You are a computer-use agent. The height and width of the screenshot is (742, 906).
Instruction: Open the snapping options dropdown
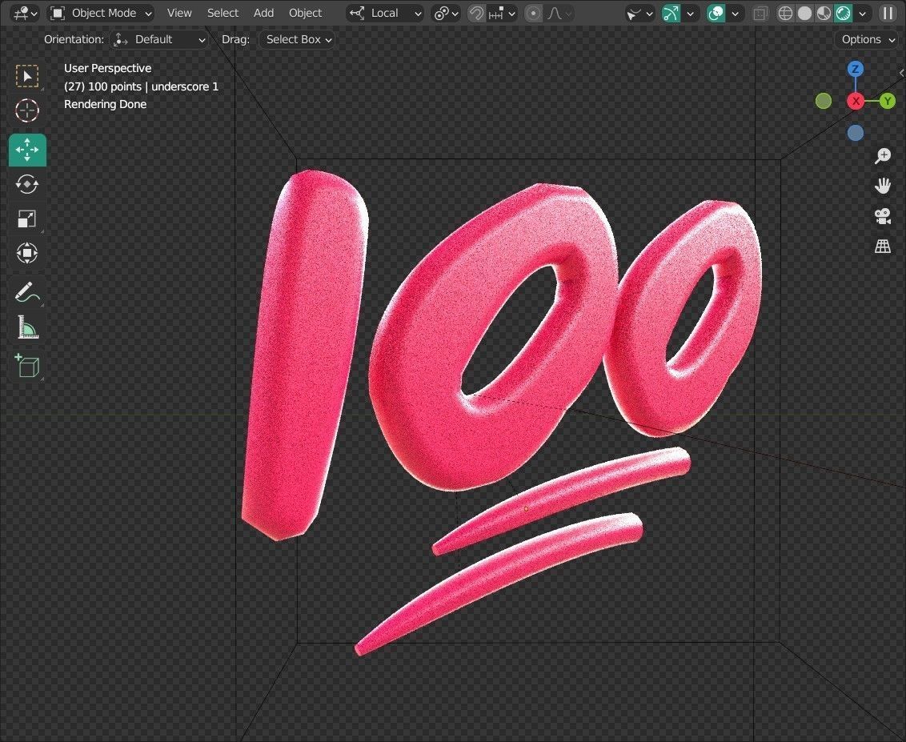pyautogui.click(x=502, y=14)
